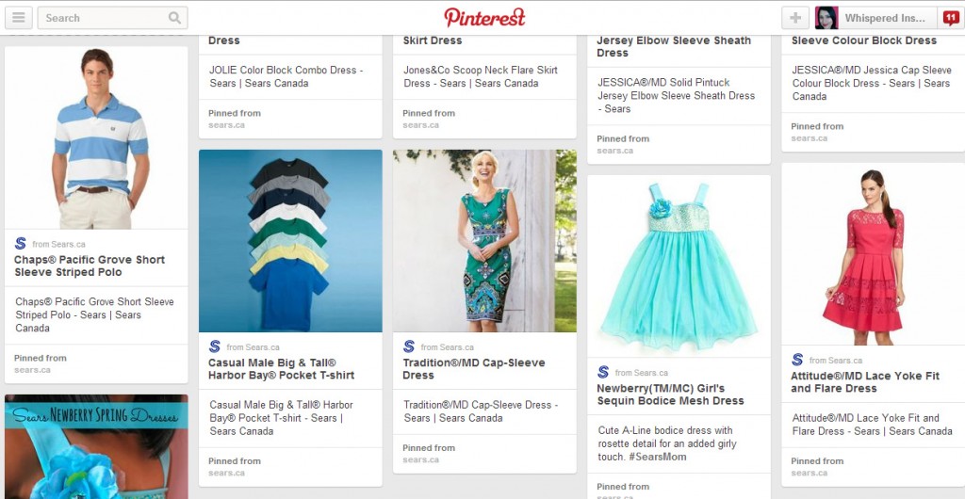Click sears.ca source under JESSICA Pintuck pin
This screenshot has height=499, width=965.
(x=614, y=151)
